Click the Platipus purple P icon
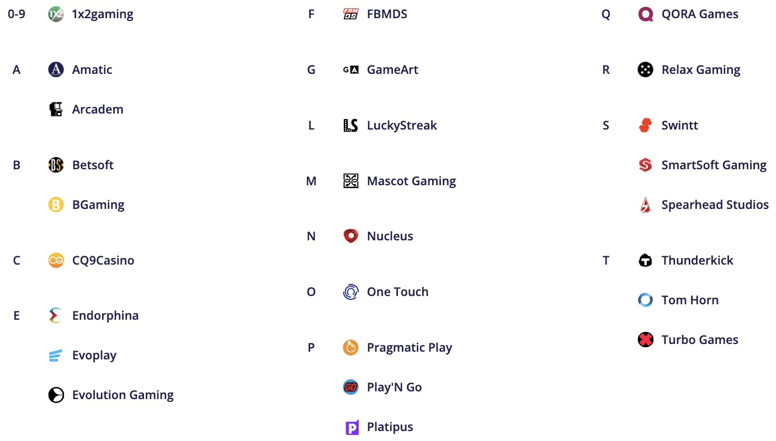 tap(352, 427)
